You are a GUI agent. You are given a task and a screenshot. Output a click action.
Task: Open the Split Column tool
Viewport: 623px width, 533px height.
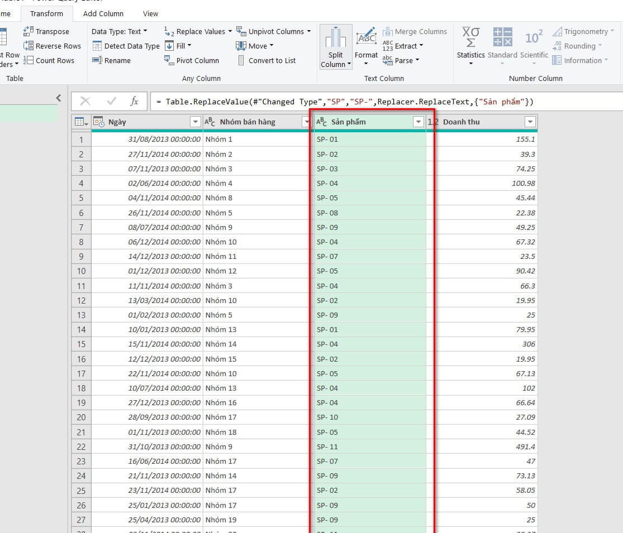336,47
